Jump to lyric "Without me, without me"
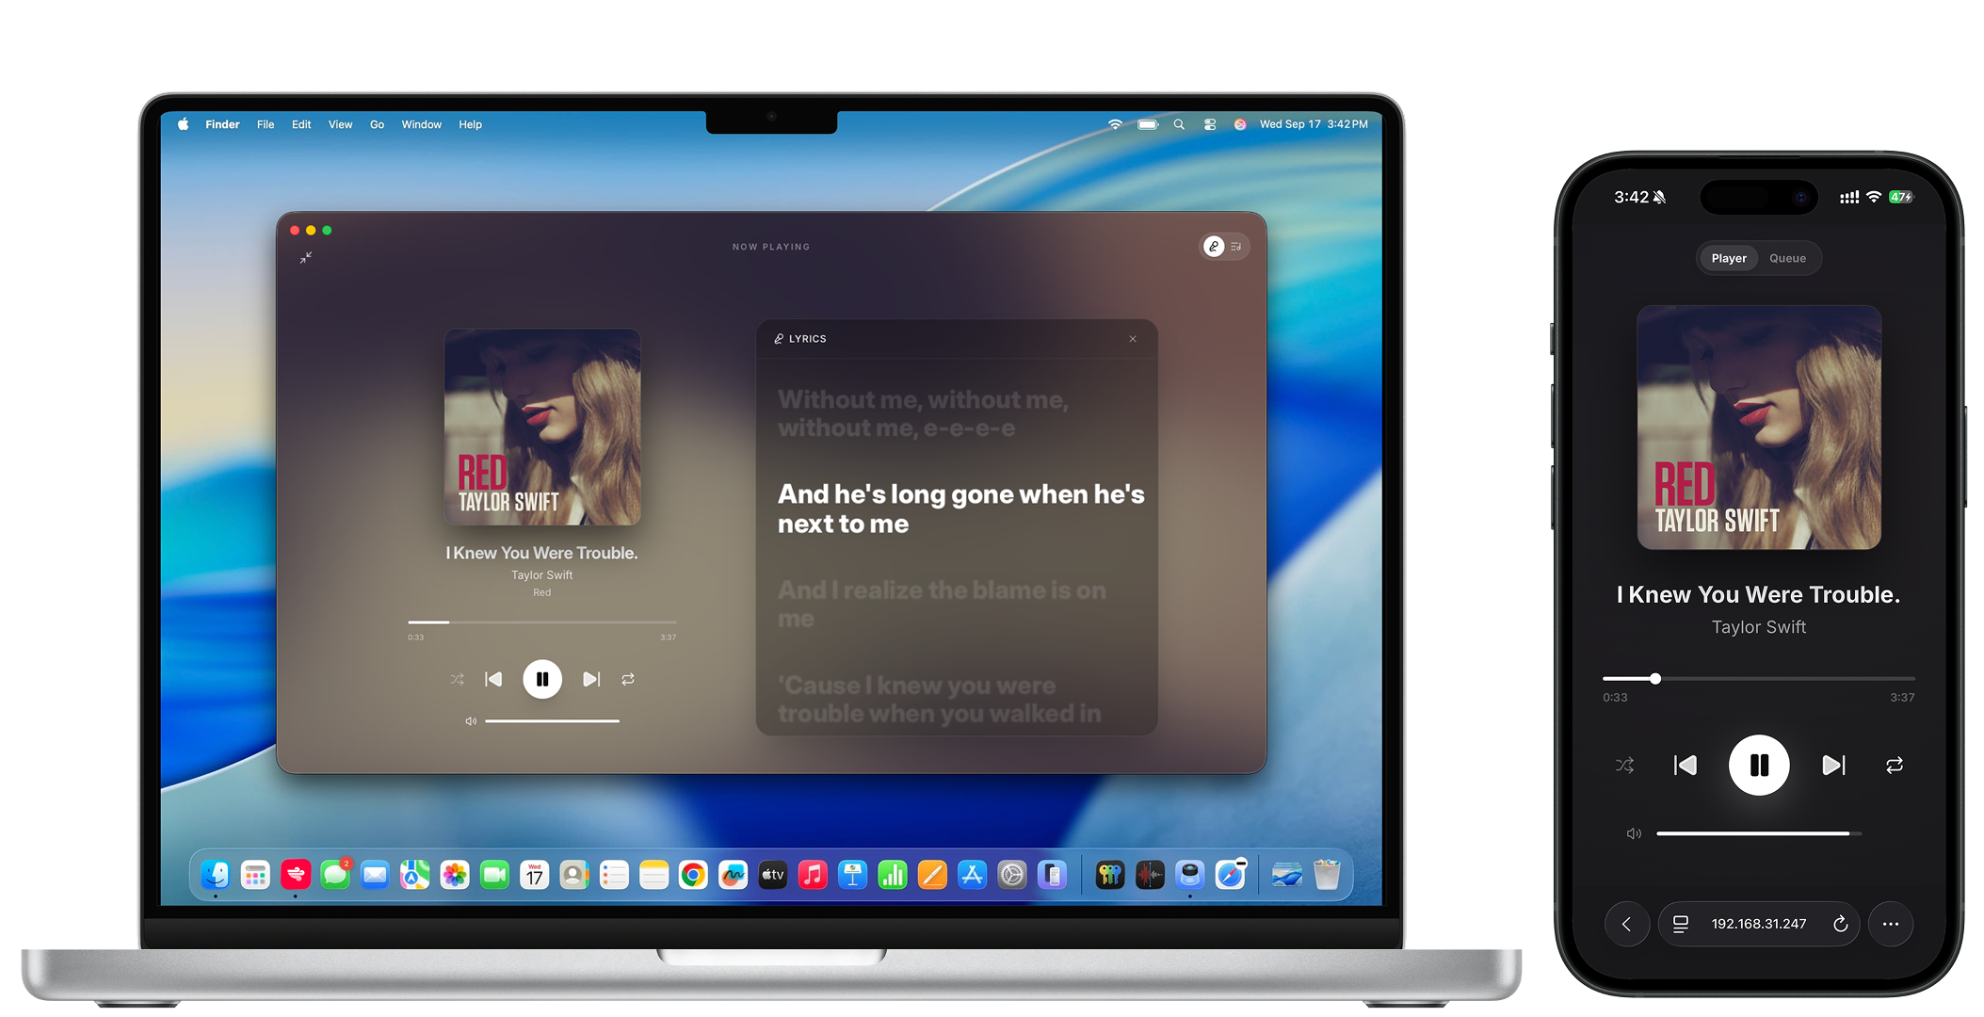The image size is (1984, 1017). 924,413
